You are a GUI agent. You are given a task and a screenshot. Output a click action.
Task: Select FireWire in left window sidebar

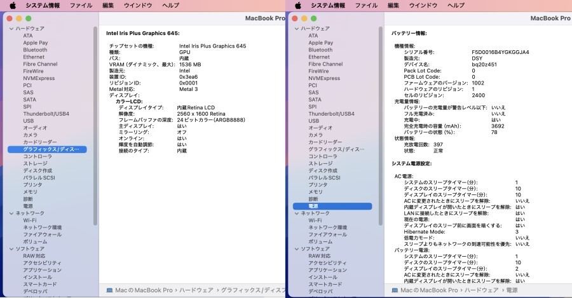coord(33,71)
